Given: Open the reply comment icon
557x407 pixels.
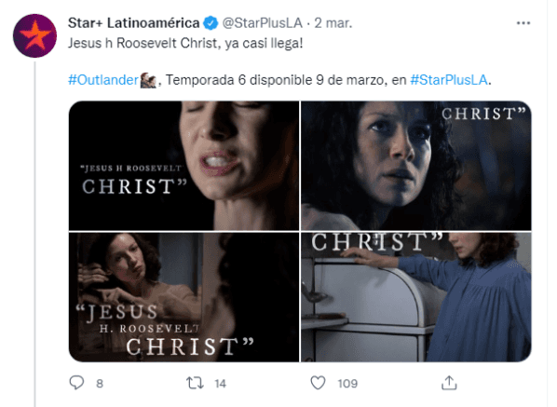Looking at the screenshot, I should pos(76,383).
